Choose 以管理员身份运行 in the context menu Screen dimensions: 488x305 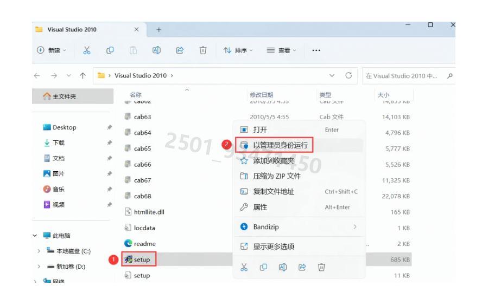[299, 145]
